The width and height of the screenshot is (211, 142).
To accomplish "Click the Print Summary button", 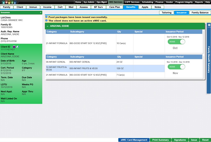I will click(160, 140).
